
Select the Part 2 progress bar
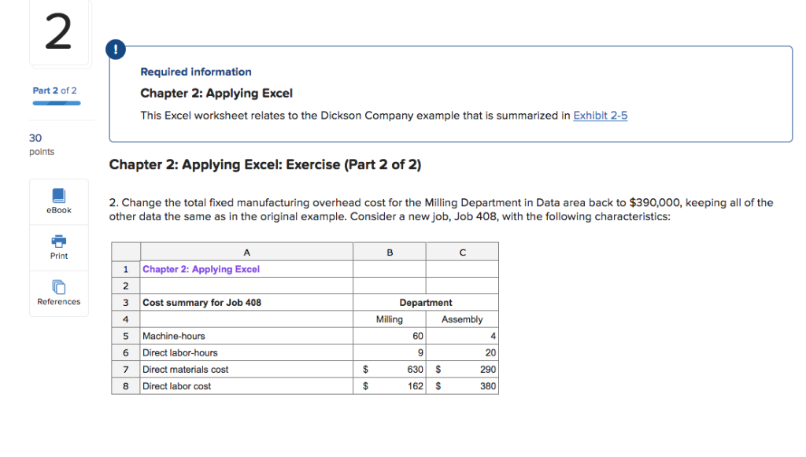coord(56,103)
